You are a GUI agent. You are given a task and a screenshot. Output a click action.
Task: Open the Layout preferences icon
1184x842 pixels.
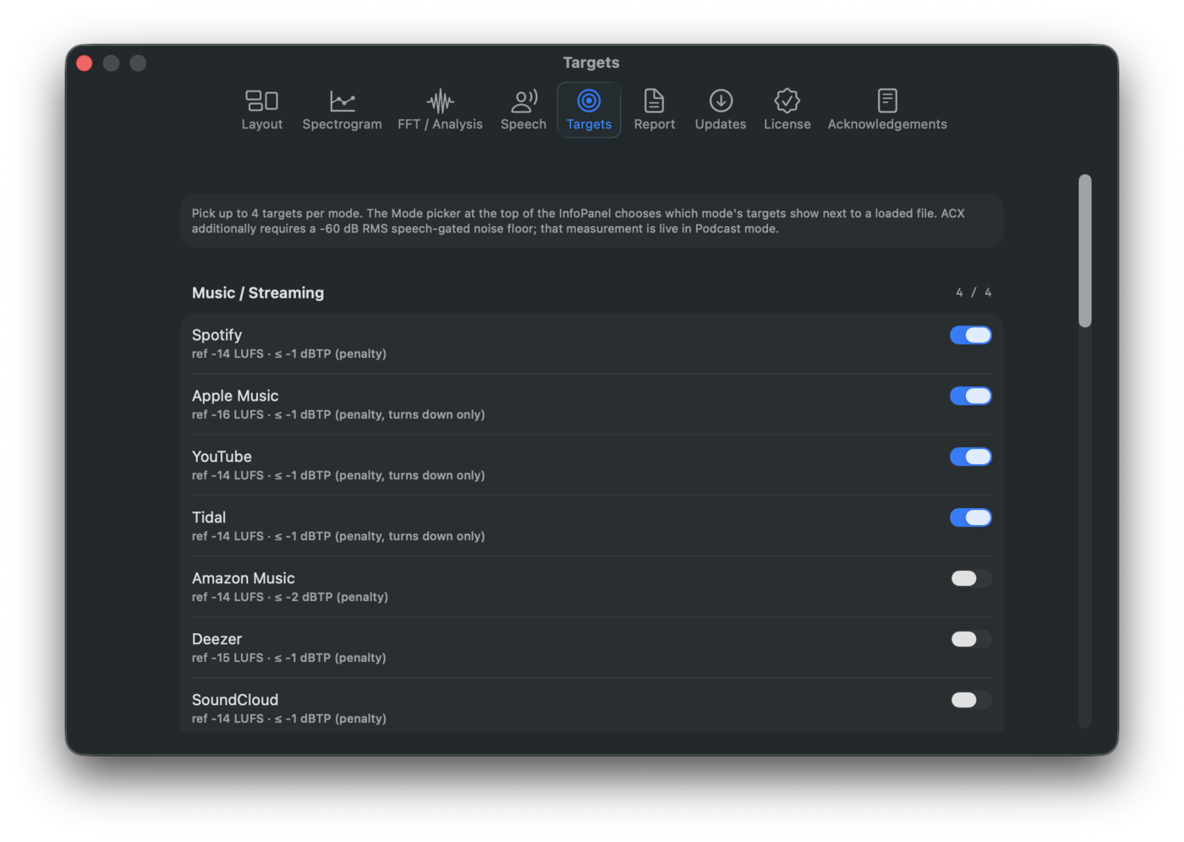tap(261, 101)
